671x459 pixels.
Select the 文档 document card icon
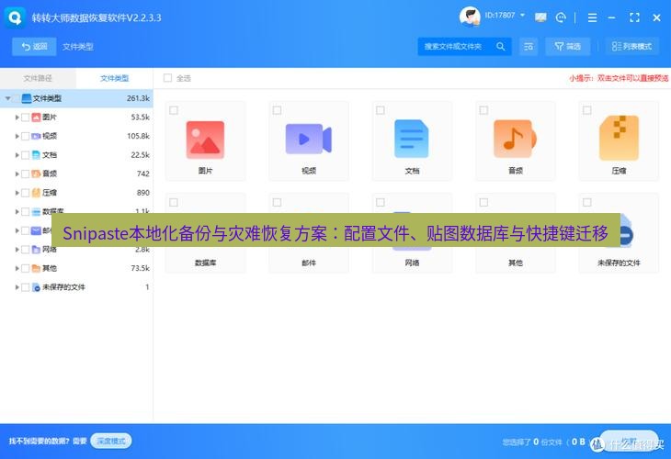[x=411, y=139]
